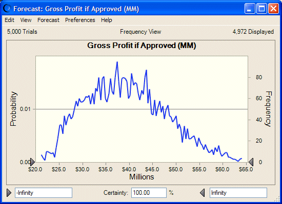Open the Preferences menu
Image resolution: width=282 pixels, height=204 pixels.
tap(80, 20)
